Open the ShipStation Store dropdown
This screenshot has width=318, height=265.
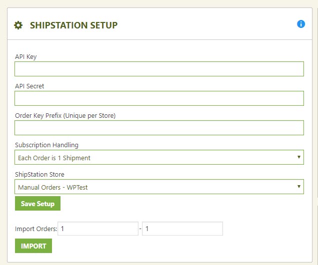click(x=159, y=187)
